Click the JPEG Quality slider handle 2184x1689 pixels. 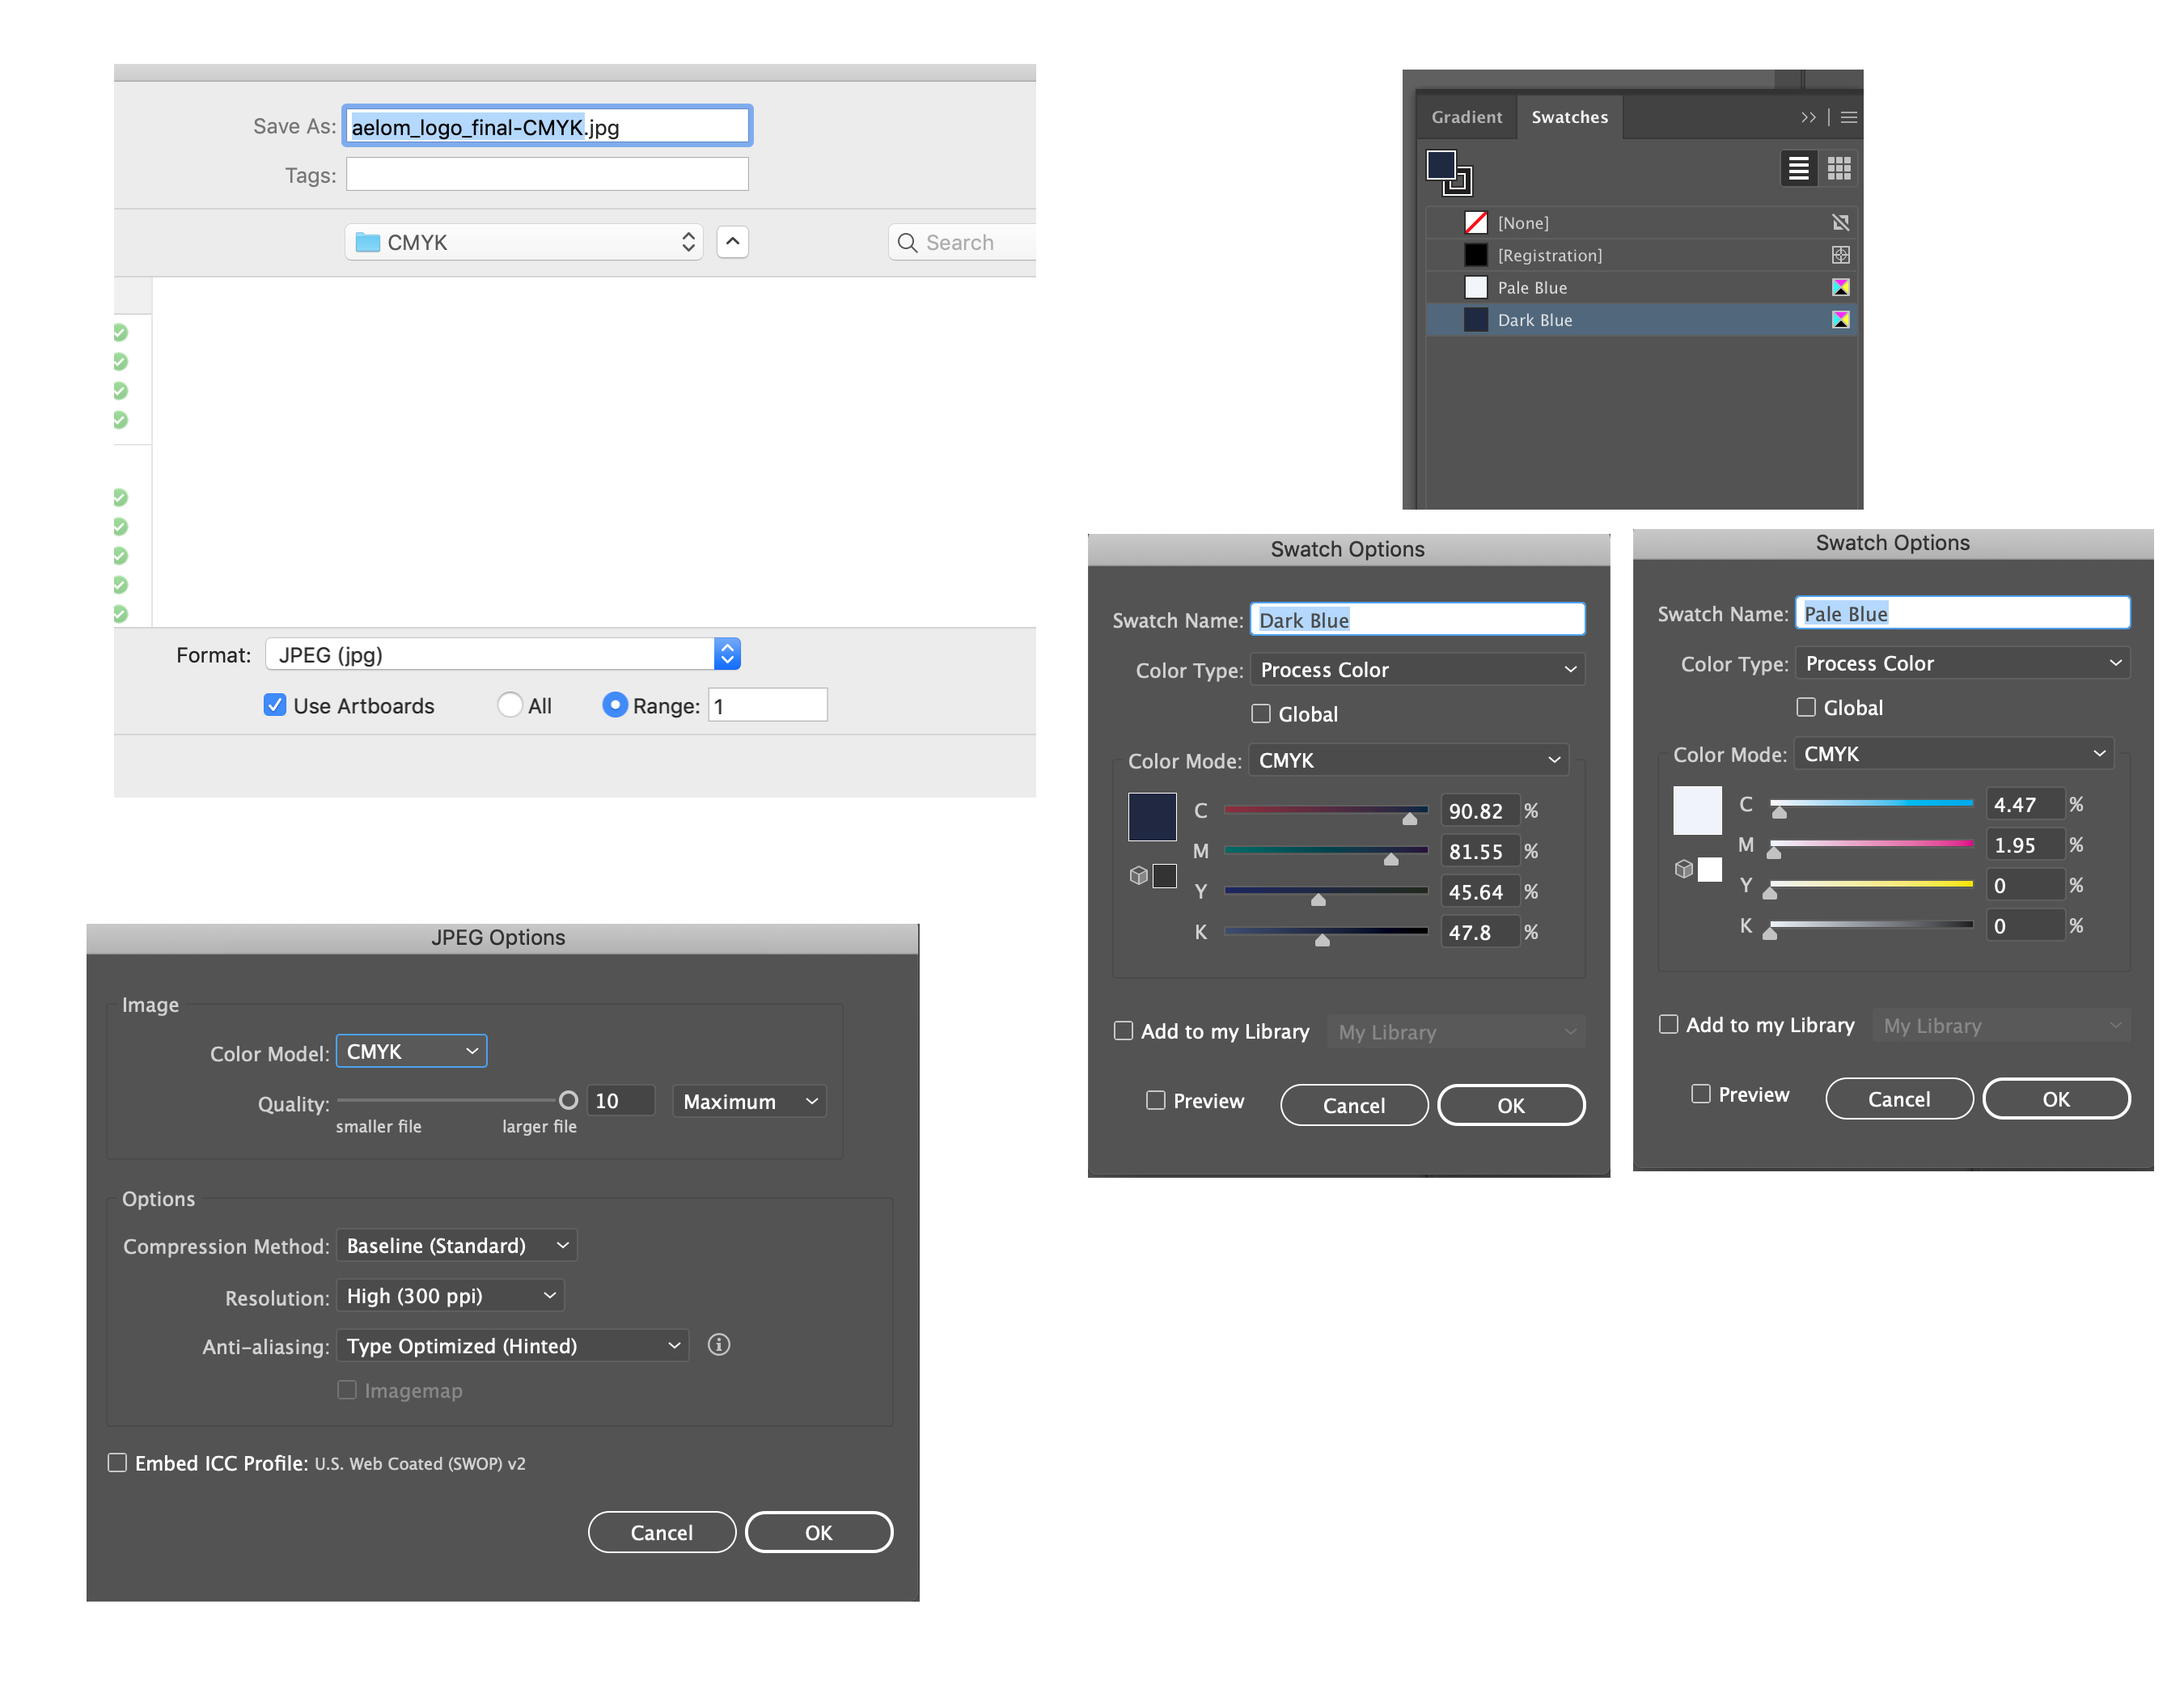(x=568, y=1100)
